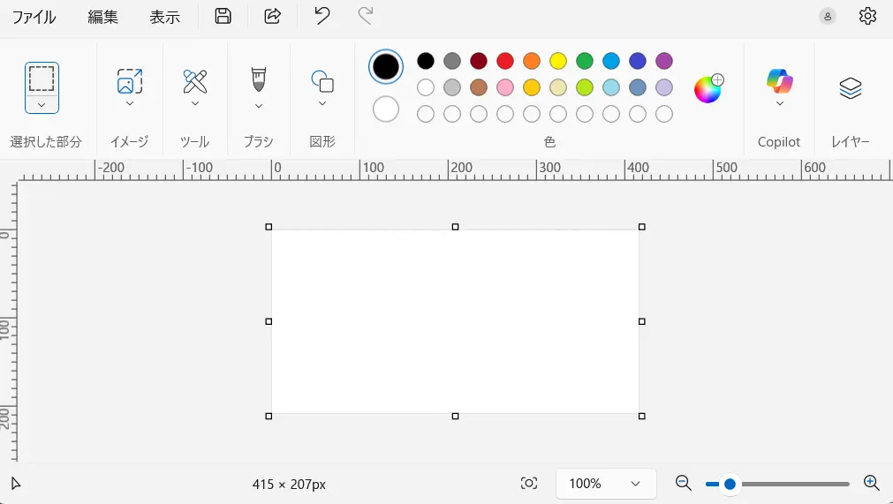Expand the brushes (ブラシ) dropdown
Screen dimensions: 893x504
click(x=259, y=106)
